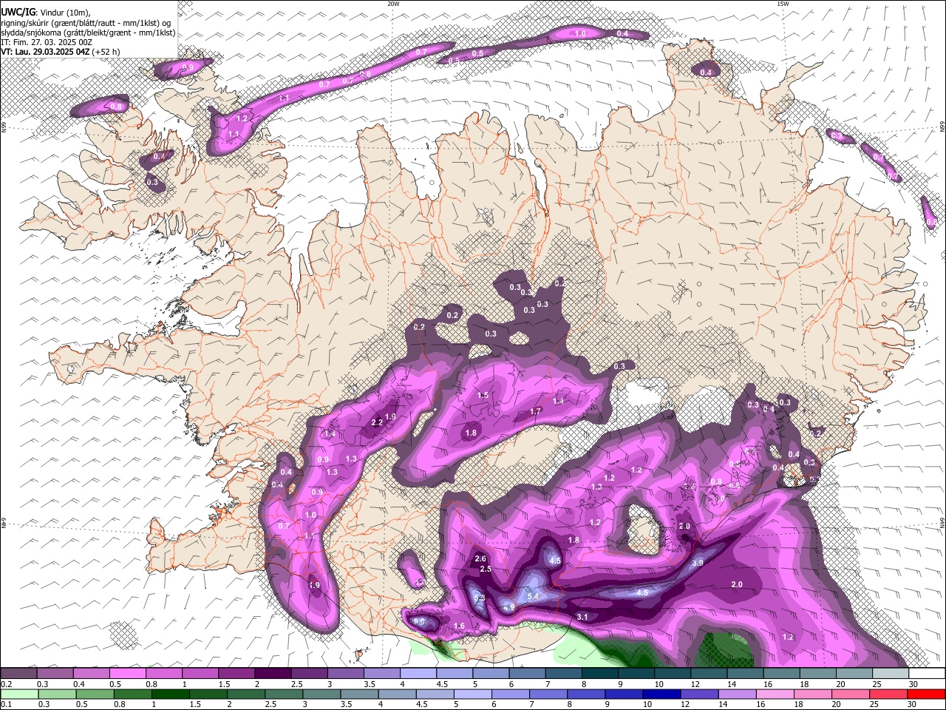Select the darkest purple swatch between 2 and 2.5
Screen dimensions: 946x710
(273, 673)
